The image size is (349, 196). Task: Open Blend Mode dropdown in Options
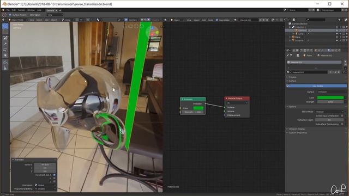tap(329, 112)
